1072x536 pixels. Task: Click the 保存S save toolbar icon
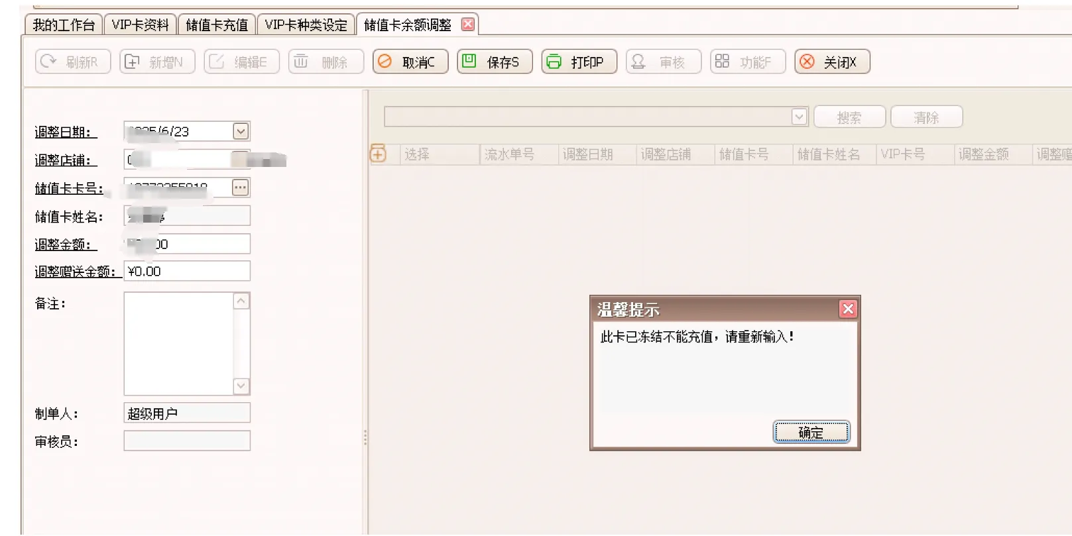click(x=469, y=61)
